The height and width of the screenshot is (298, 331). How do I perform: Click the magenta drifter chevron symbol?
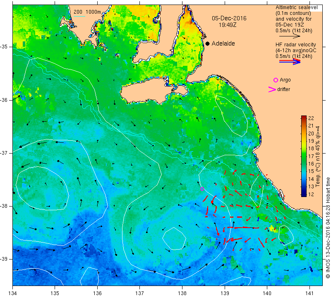coord(272,89)
